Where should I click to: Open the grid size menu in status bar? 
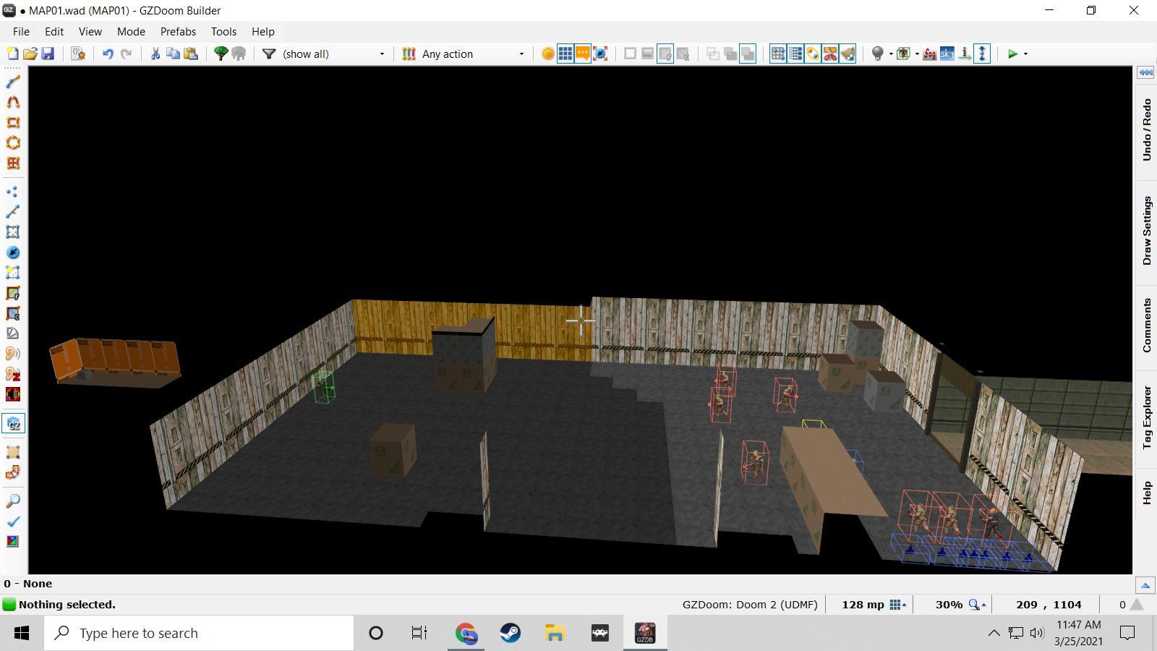(898, 605)
